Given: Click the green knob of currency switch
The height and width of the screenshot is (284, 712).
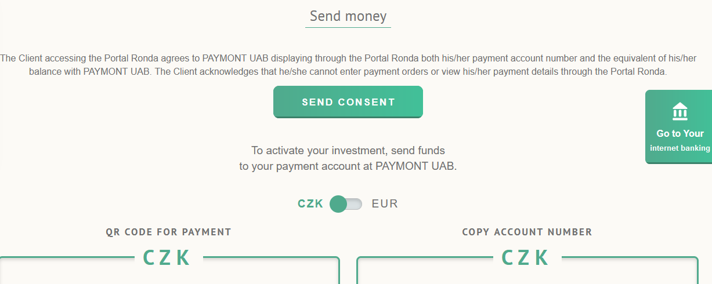Looking at the screenshot, I should tap(338, 204).
